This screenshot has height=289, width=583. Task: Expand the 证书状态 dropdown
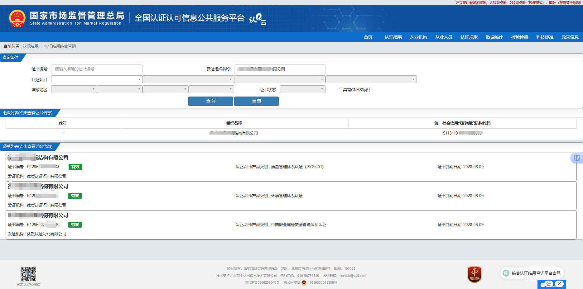coord(302,90)
